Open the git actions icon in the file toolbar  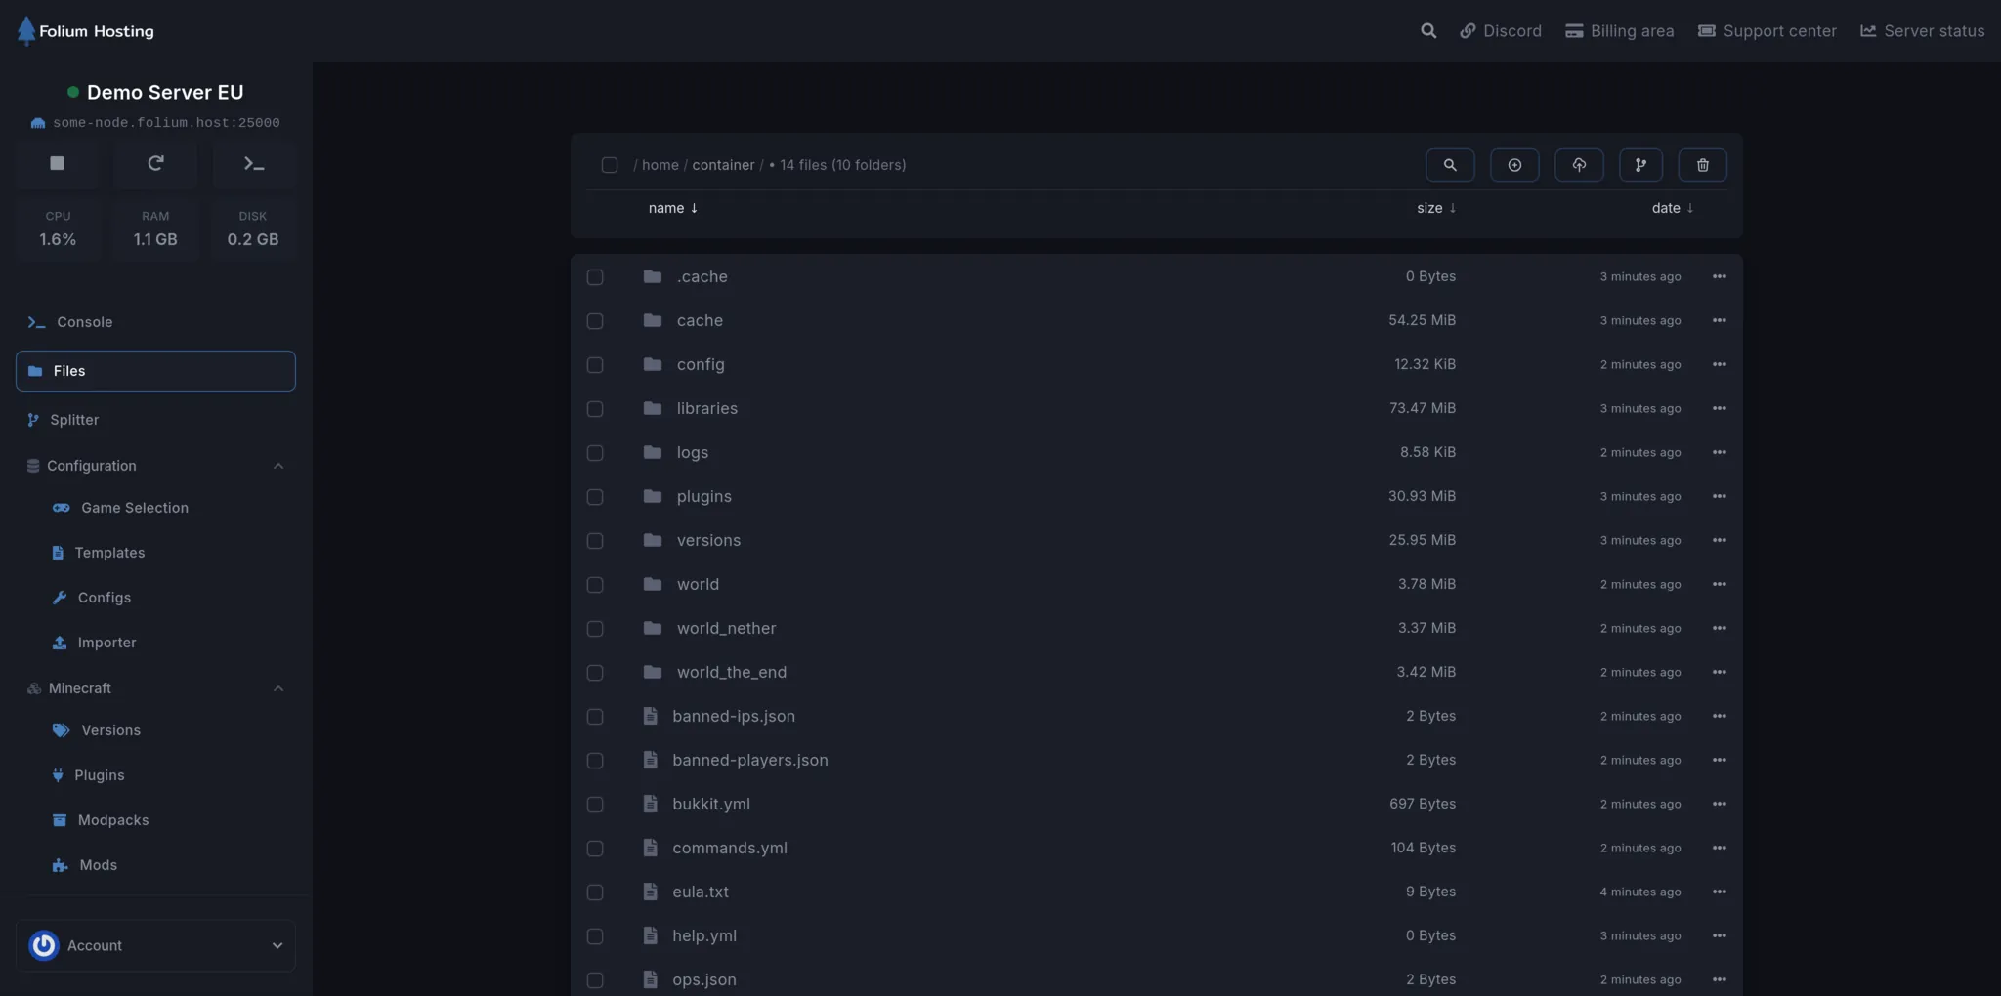tap(1640, 165)
